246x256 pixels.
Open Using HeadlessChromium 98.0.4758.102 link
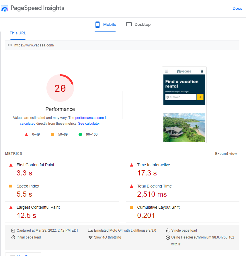coord(203,241)
